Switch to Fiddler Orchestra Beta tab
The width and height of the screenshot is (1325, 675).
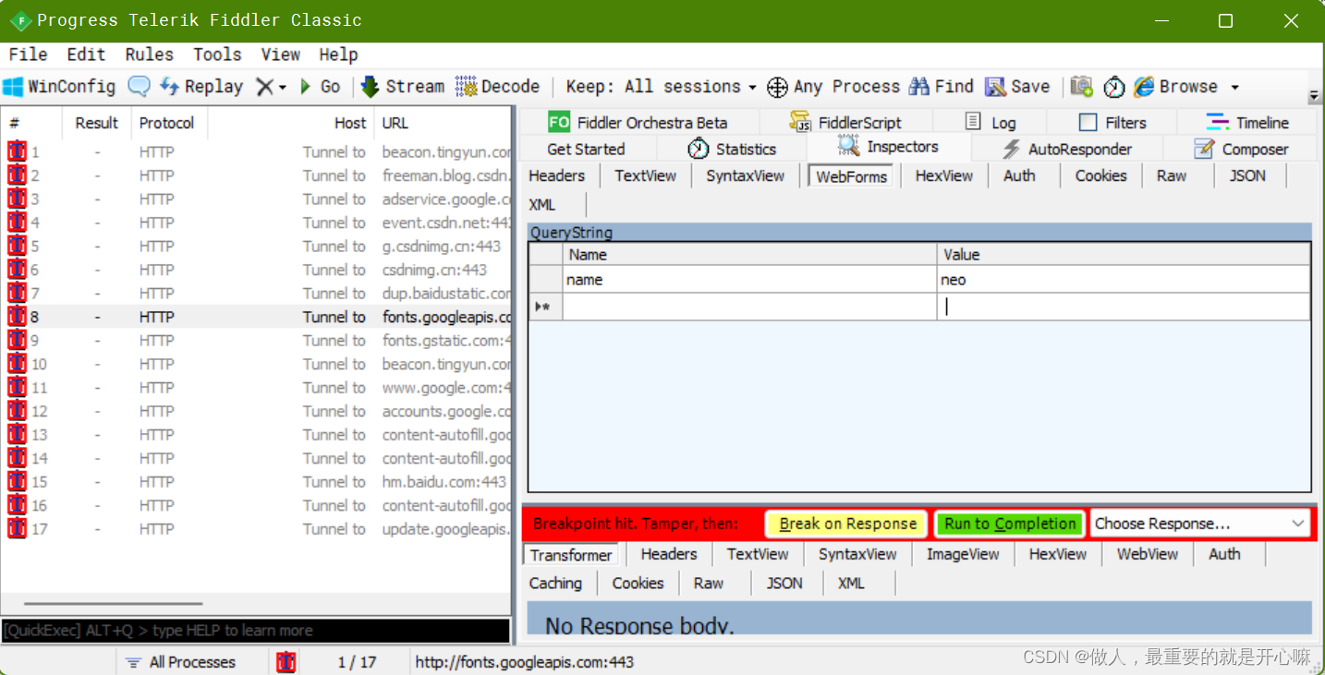click(638, 122)
